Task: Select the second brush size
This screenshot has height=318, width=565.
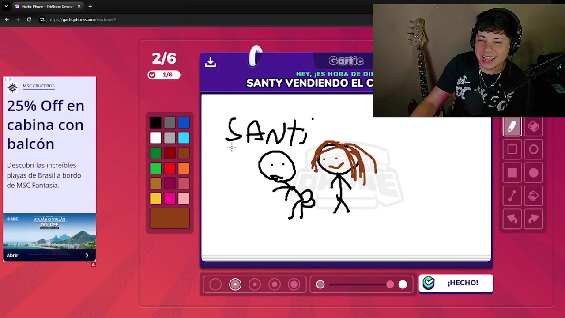Action: 235,284
